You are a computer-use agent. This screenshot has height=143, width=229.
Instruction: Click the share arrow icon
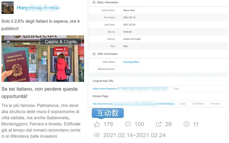tap(159, 124)
